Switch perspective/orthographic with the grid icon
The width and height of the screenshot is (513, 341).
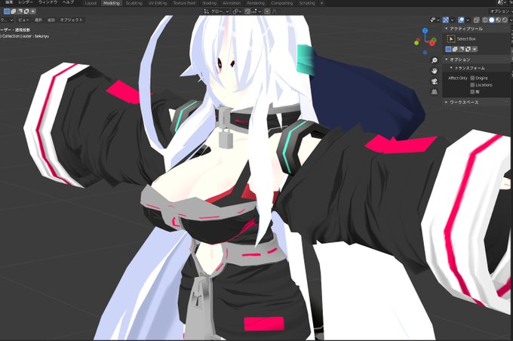(x=434, y=91)
